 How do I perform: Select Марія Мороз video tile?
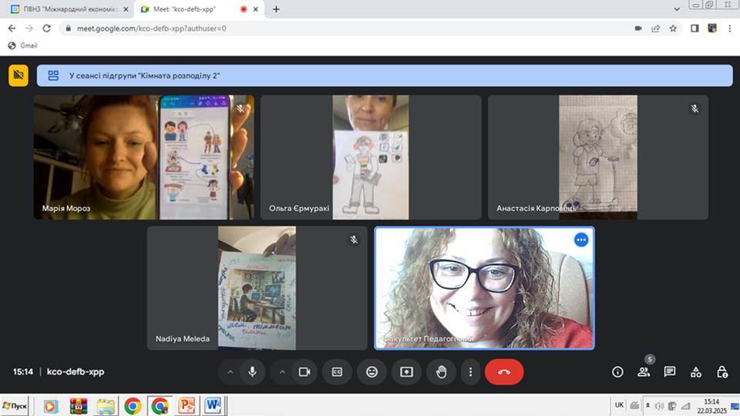(x=144, y=157)
